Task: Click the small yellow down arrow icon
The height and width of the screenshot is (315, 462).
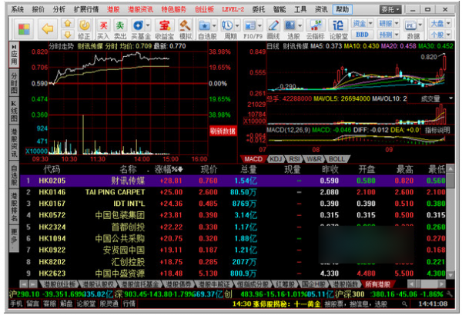Action: 68,35
